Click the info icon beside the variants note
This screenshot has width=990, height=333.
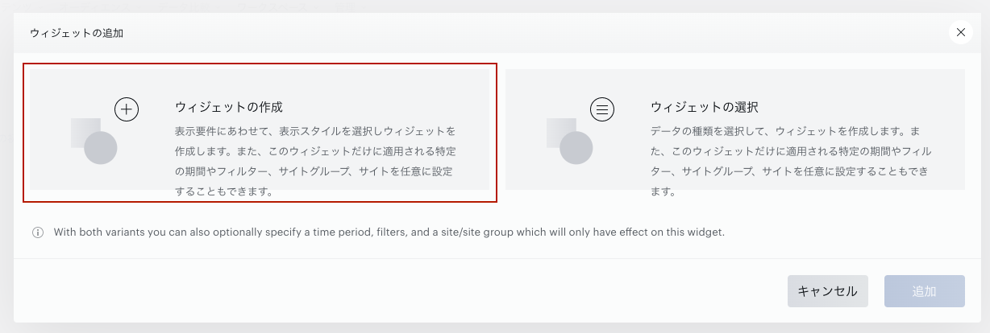tap(38, 232)
